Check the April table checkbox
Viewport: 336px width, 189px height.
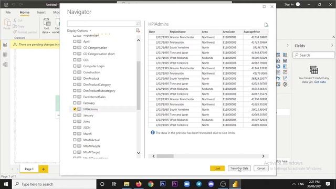pos(75,41)
